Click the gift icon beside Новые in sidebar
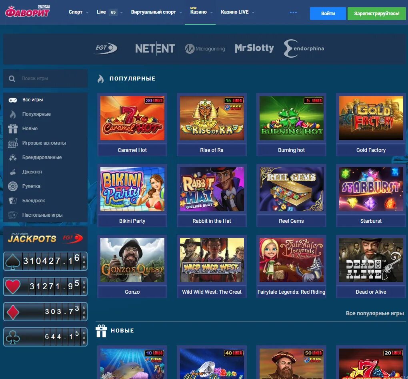The height and width of the screenshot is (379, 408). (13, 129)
